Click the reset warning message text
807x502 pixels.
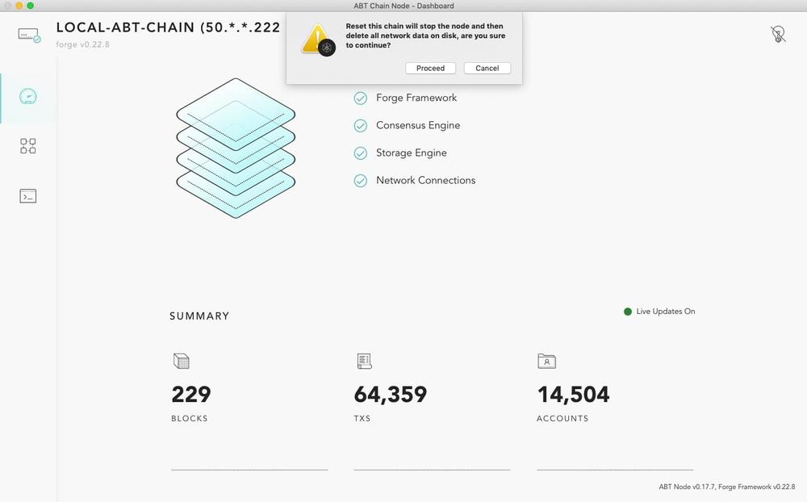click(425, 36)
